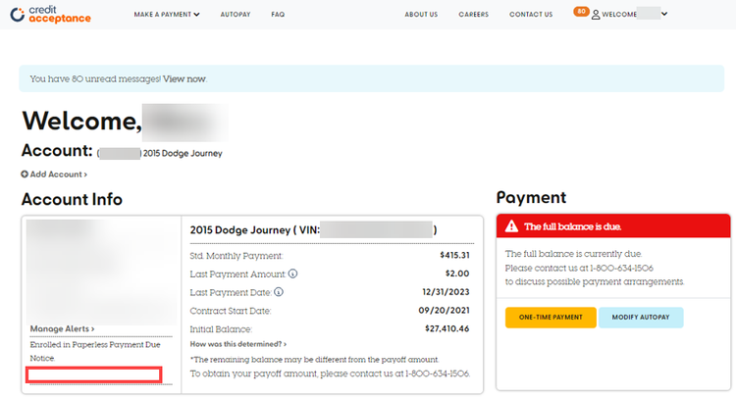Image resolution: width=736 pixels, height=398 pixels.
Task: Expand How was this determined
Action: (x=237, y=344)
